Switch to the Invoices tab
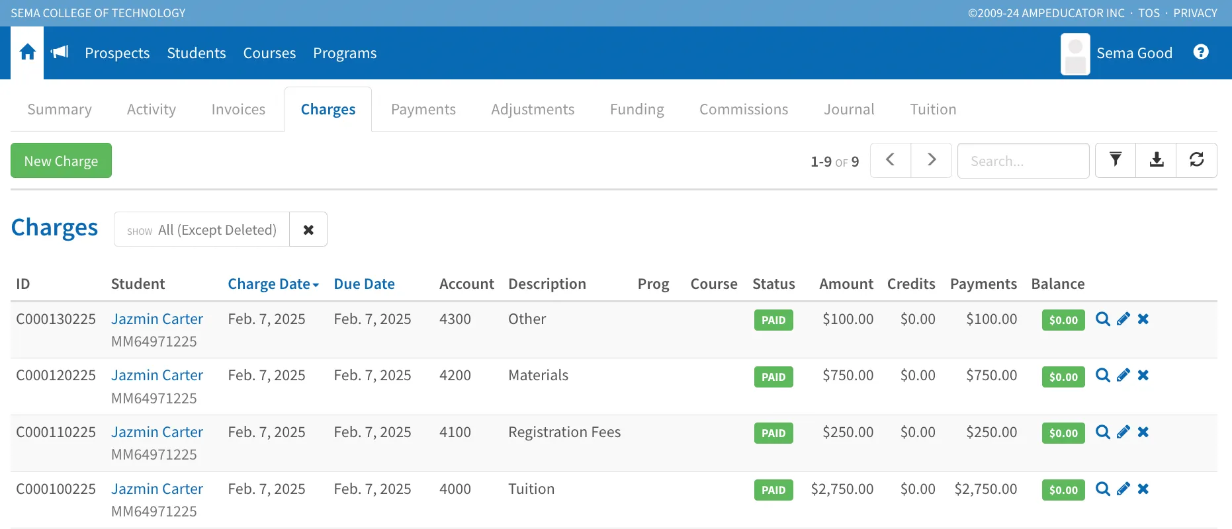 tap(238, 109)
